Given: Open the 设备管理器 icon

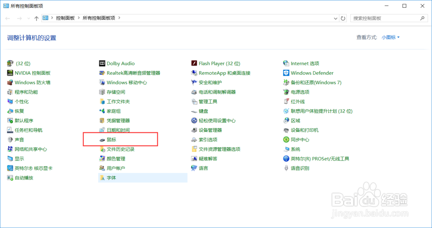Looking at the screenshot, I should pos(194,130).
